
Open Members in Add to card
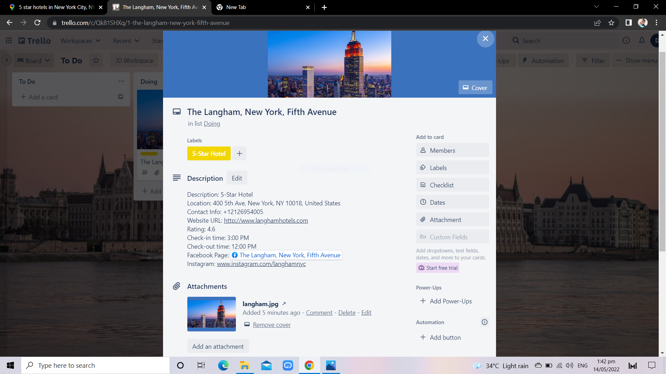[452, 150]
